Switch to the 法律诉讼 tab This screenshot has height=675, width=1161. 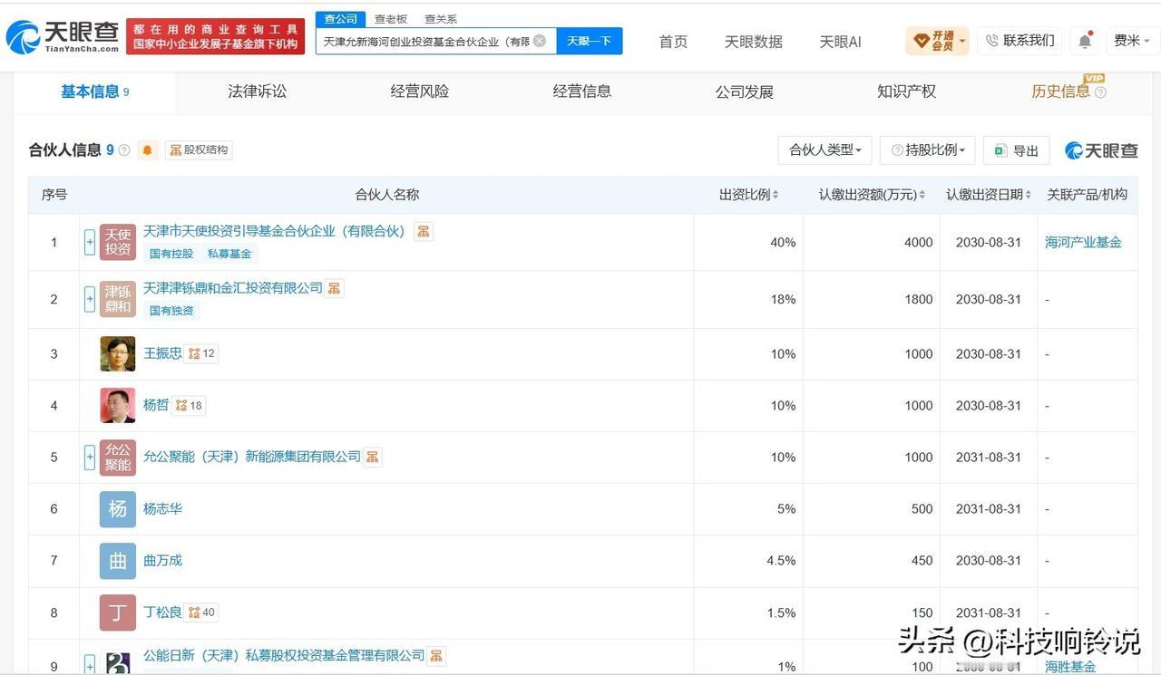click(x=258, y=92)
